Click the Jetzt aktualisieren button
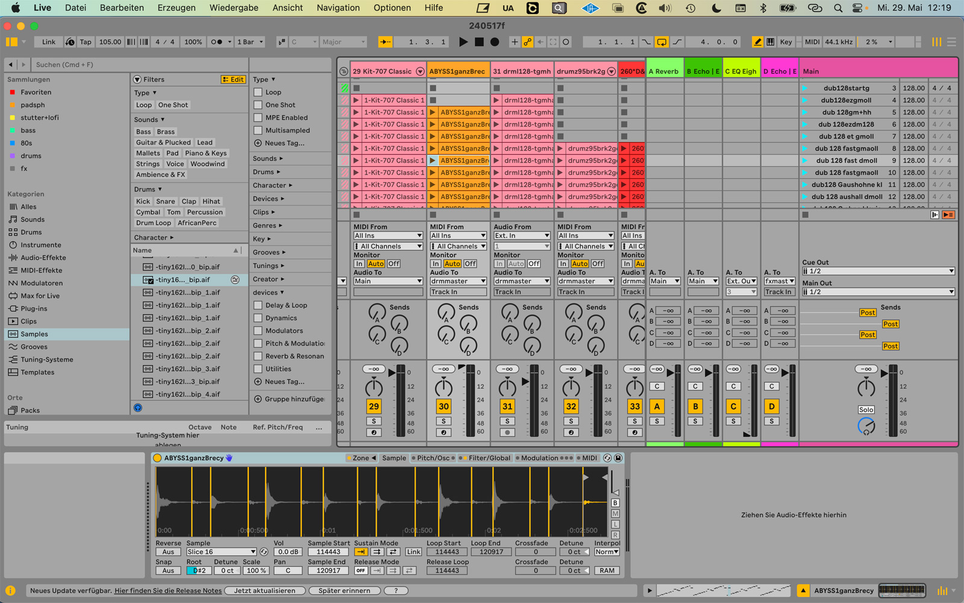The height and width of the screenshot is (603, 964). tap(264, 591)
